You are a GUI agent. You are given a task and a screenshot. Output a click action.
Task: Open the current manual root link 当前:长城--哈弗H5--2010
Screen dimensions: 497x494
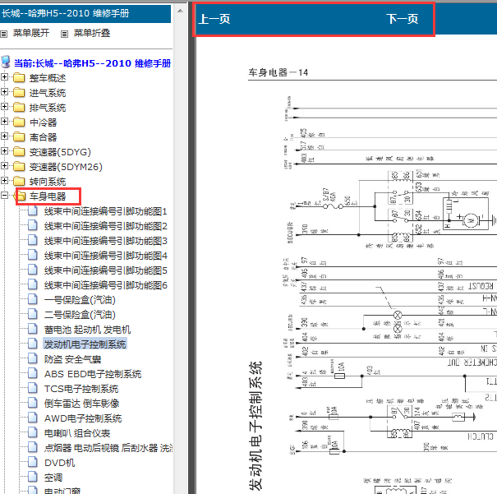click(x=92, y=63)
